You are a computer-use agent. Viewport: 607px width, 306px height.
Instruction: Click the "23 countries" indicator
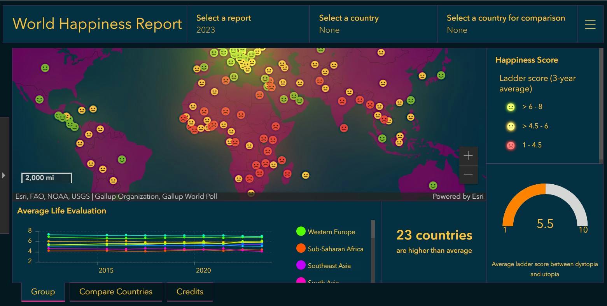point(434,235)
